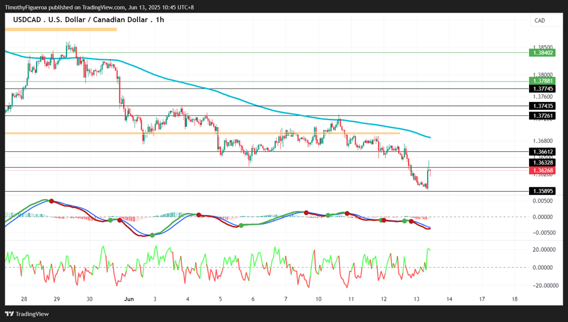Click the first red dot on MACD line

click(x=51, y=201)
